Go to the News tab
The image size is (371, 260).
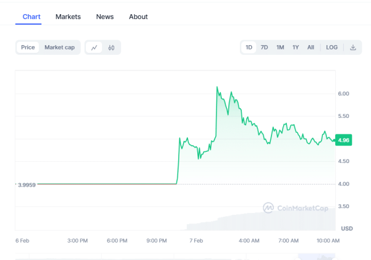pyautogui.click(x=105, y=17)
